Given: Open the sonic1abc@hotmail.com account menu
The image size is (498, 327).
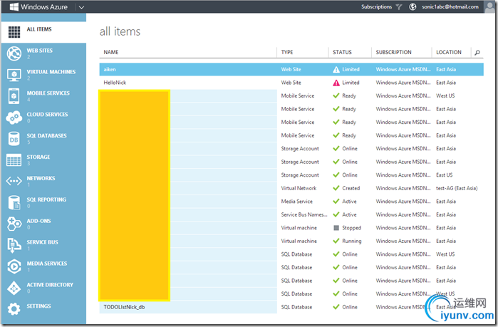Looking at the screenshot, I should tap(450, 6).
